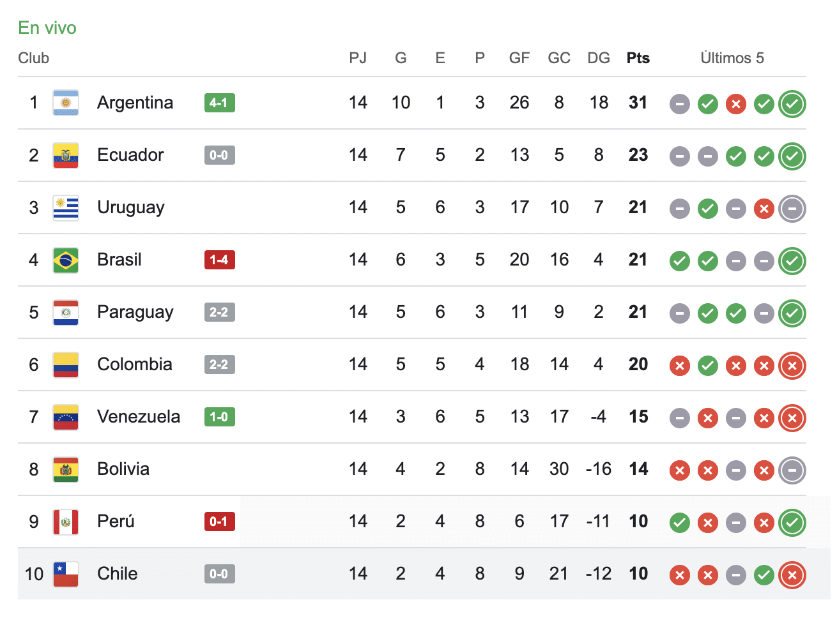Click the Chile flag icon
Screen dimensions: 837x623
pyautogui.click(x=65, y=574)
